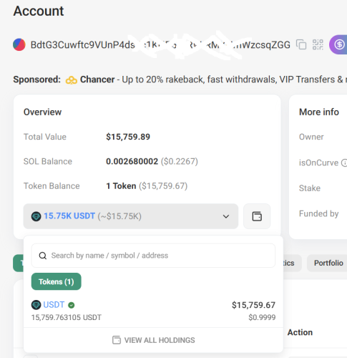Click the account avatar pie icon

click(x=19, y=44)
